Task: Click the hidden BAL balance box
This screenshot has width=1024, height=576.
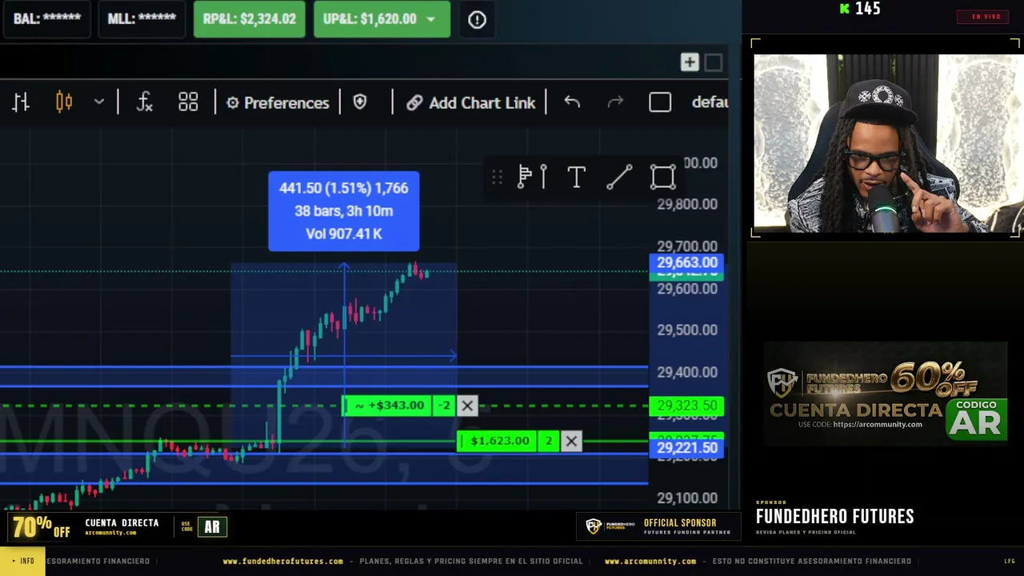Action: 47,19
